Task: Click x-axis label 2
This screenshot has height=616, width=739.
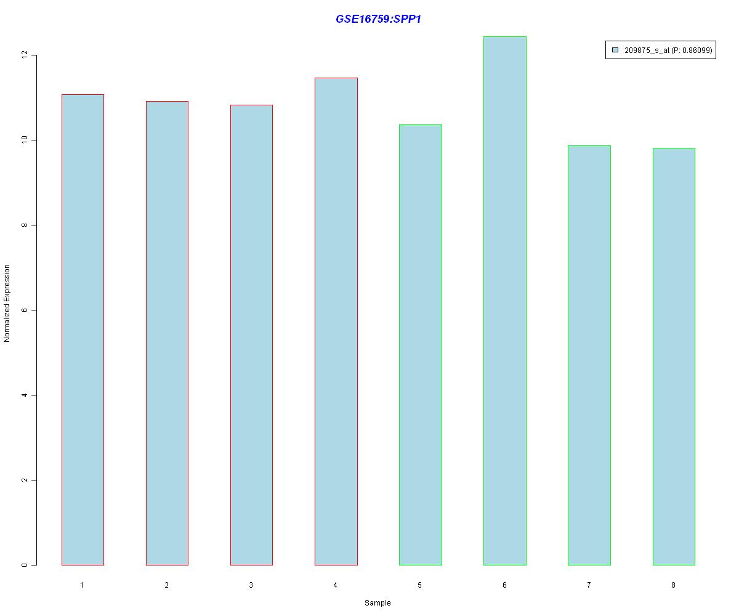Action: pos(166,585)
